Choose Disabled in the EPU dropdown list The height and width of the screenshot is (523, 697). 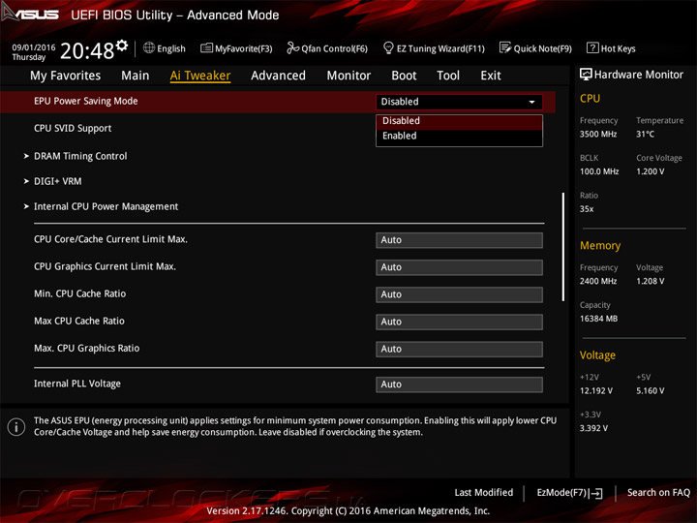click(x=459, y=121)
